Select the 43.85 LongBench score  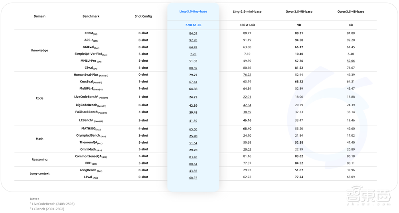coord(193,171)
